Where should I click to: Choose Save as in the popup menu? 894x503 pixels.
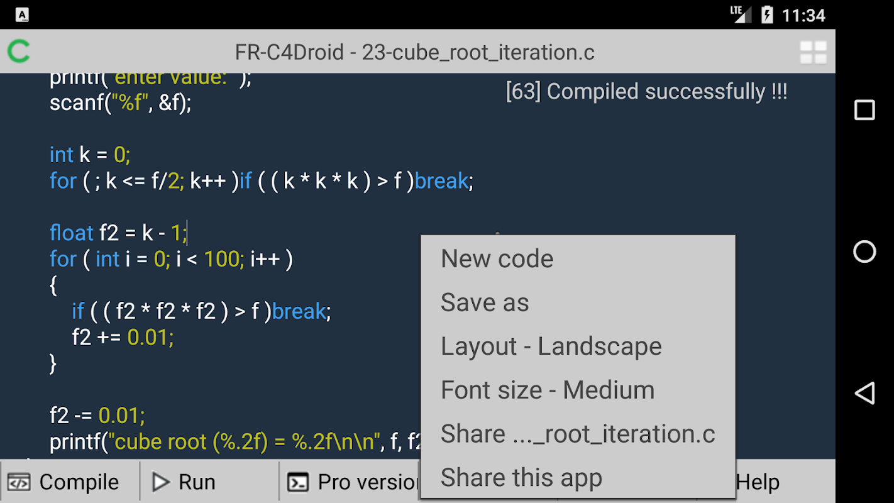[485, 303]
